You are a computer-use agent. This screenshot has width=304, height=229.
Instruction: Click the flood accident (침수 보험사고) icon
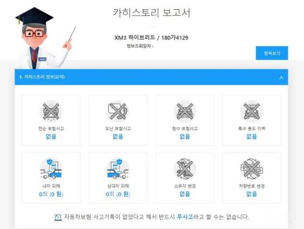[185, 111]
